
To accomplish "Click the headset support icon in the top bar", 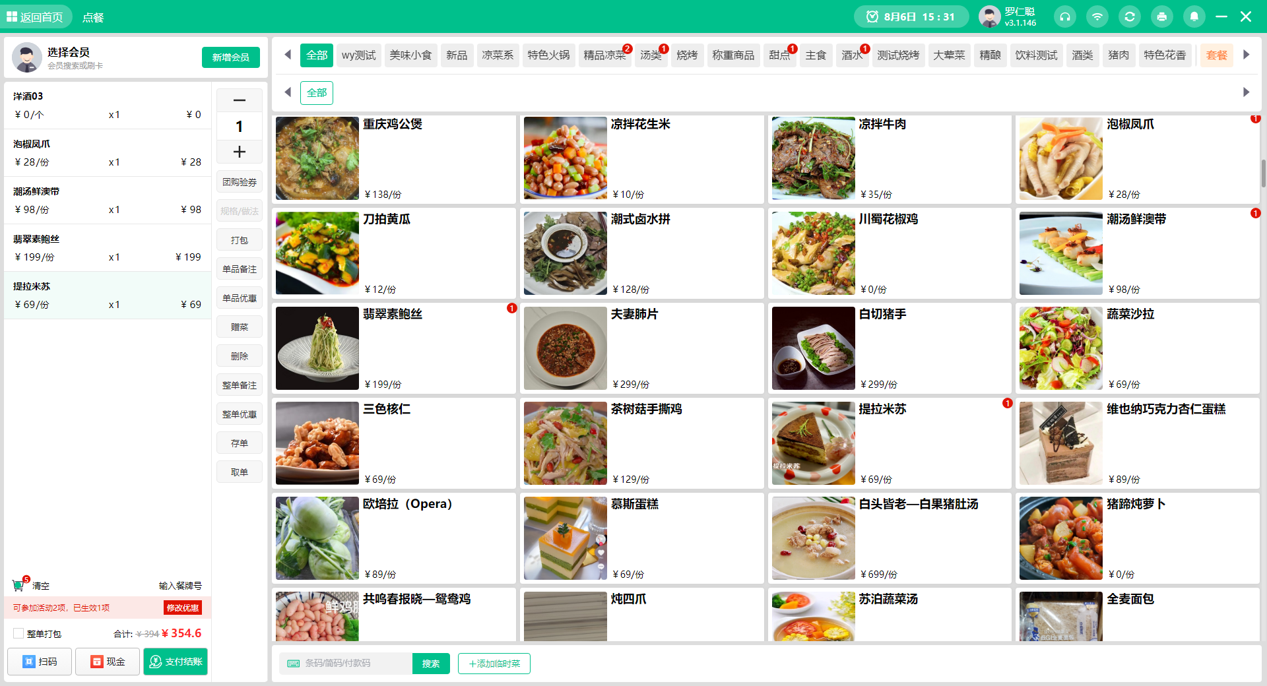I will [1064, 16].
